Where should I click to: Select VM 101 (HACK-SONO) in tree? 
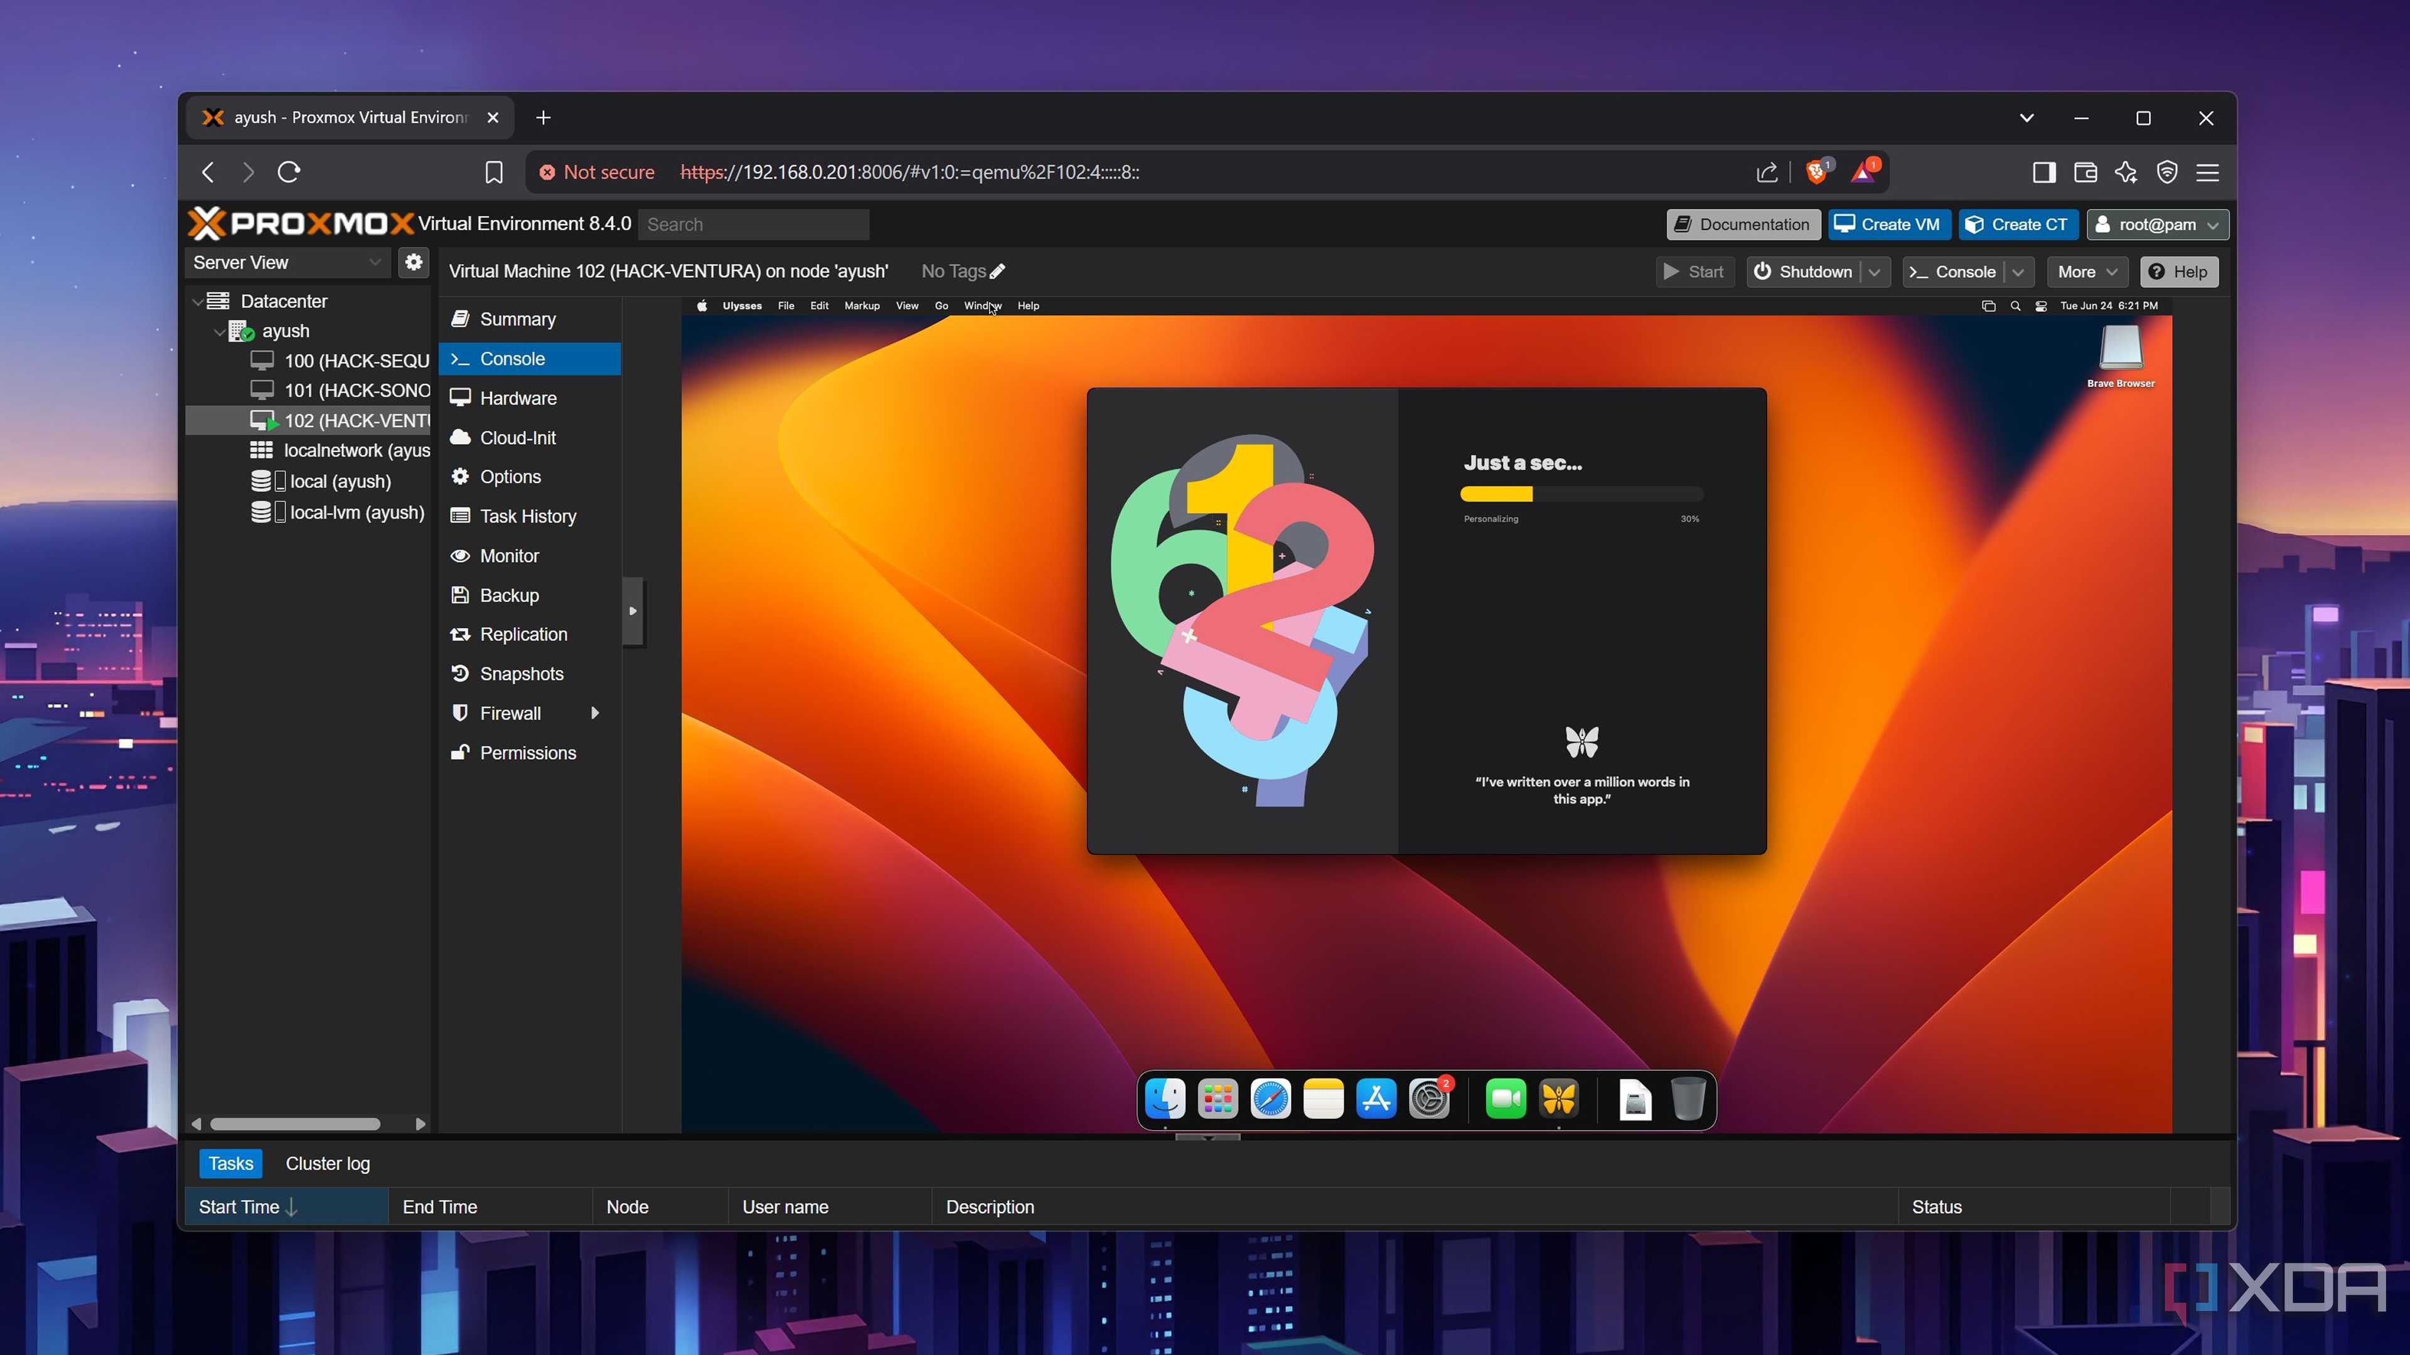[341, 391]
